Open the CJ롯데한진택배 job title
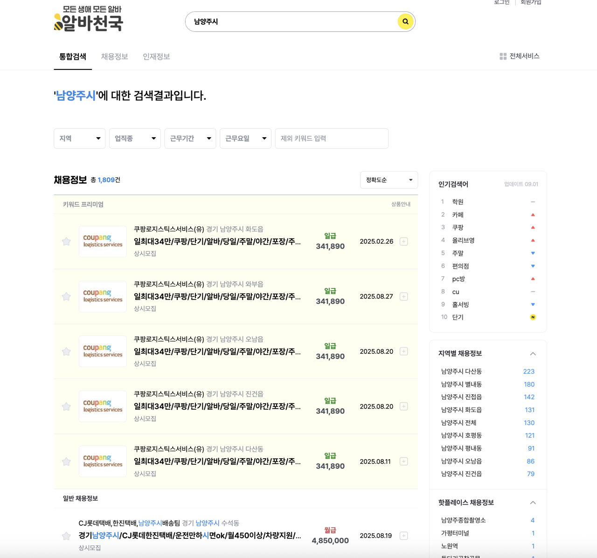Screen dimensions: 597x558 (190, 536)
